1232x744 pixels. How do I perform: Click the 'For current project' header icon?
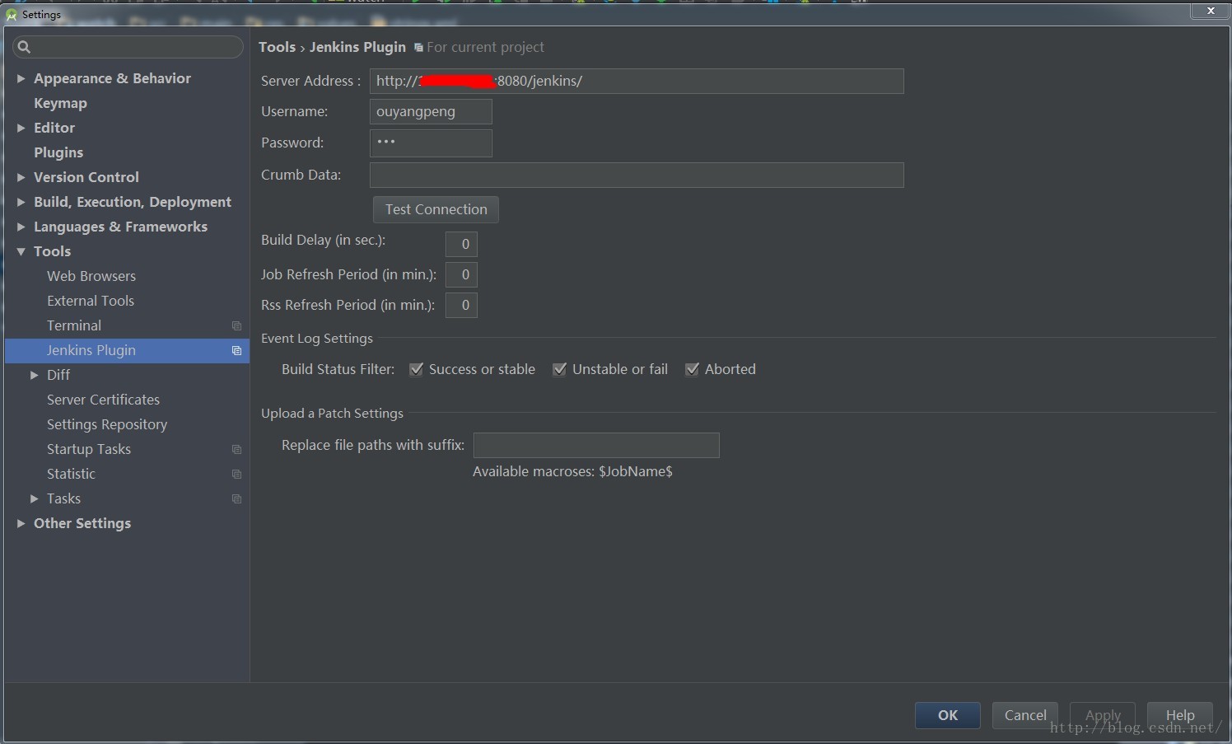(x=418, y=48)
